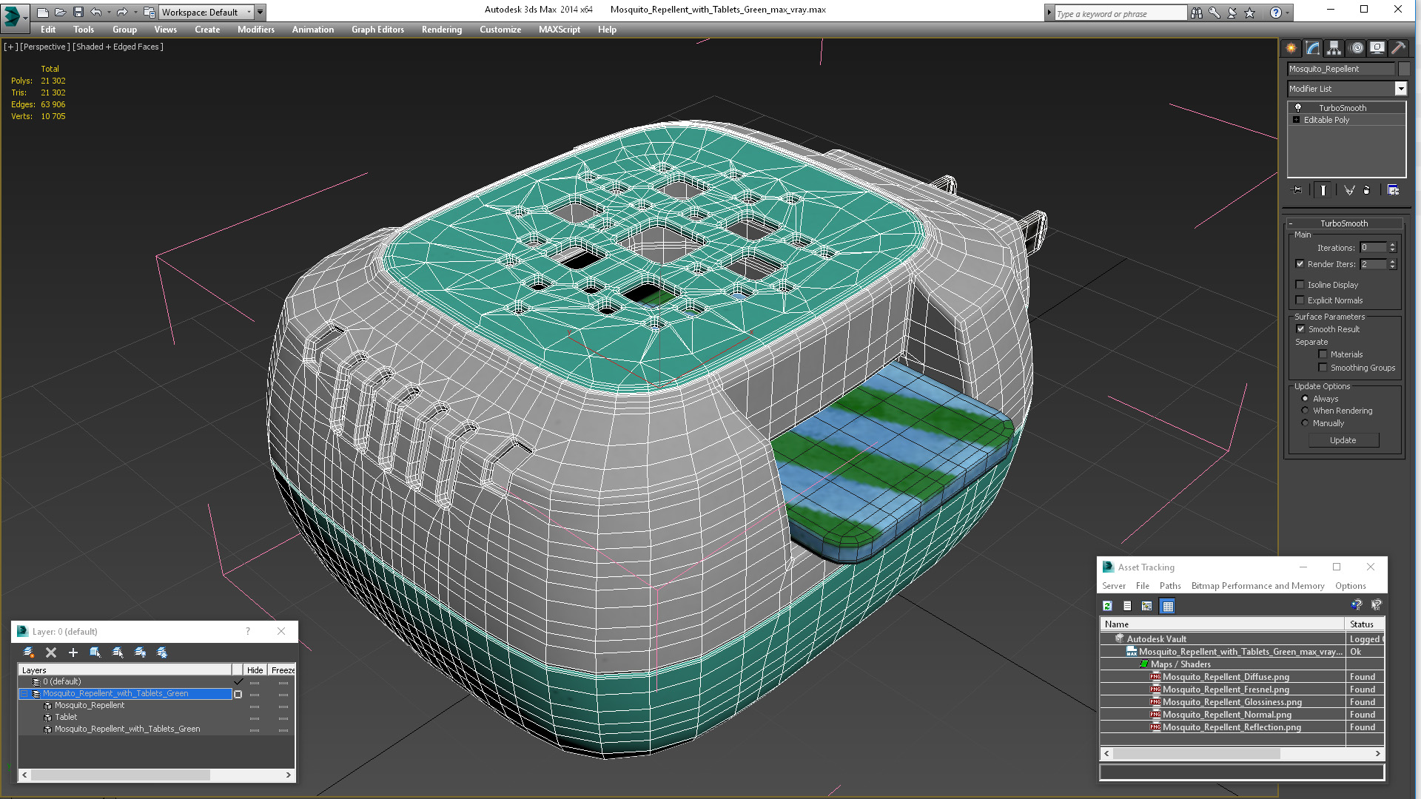Click the object color swatch
This screenshot has height=799, width=1421.
coord(1404,69)
